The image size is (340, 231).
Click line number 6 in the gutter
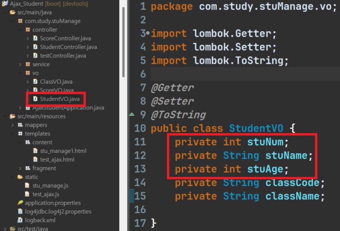(x=143, y=74)
